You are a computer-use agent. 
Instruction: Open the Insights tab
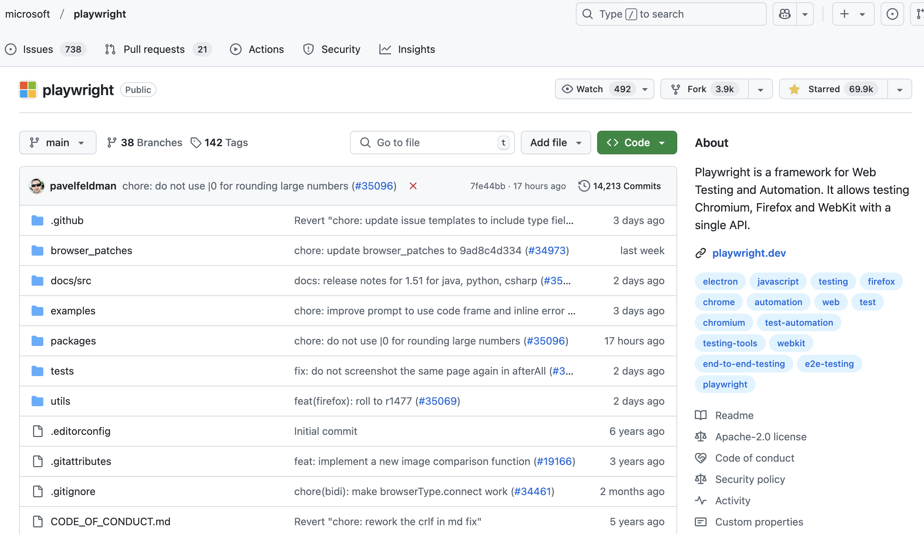[x=416, y=49]
